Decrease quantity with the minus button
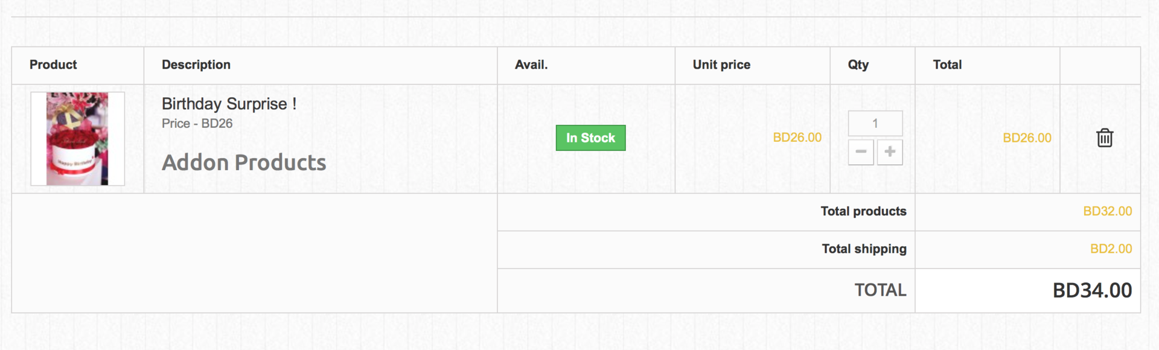 [x=861, y=152]
